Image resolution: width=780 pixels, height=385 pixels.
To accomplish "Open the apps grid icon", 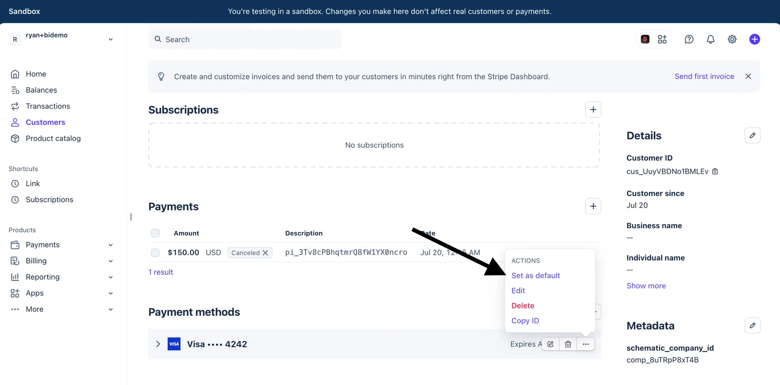I will [662, 39].
